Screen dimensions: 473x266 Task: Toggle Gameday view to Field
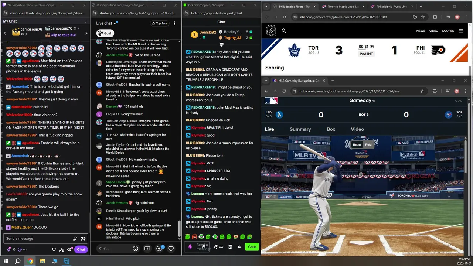[x=368, y=144]
